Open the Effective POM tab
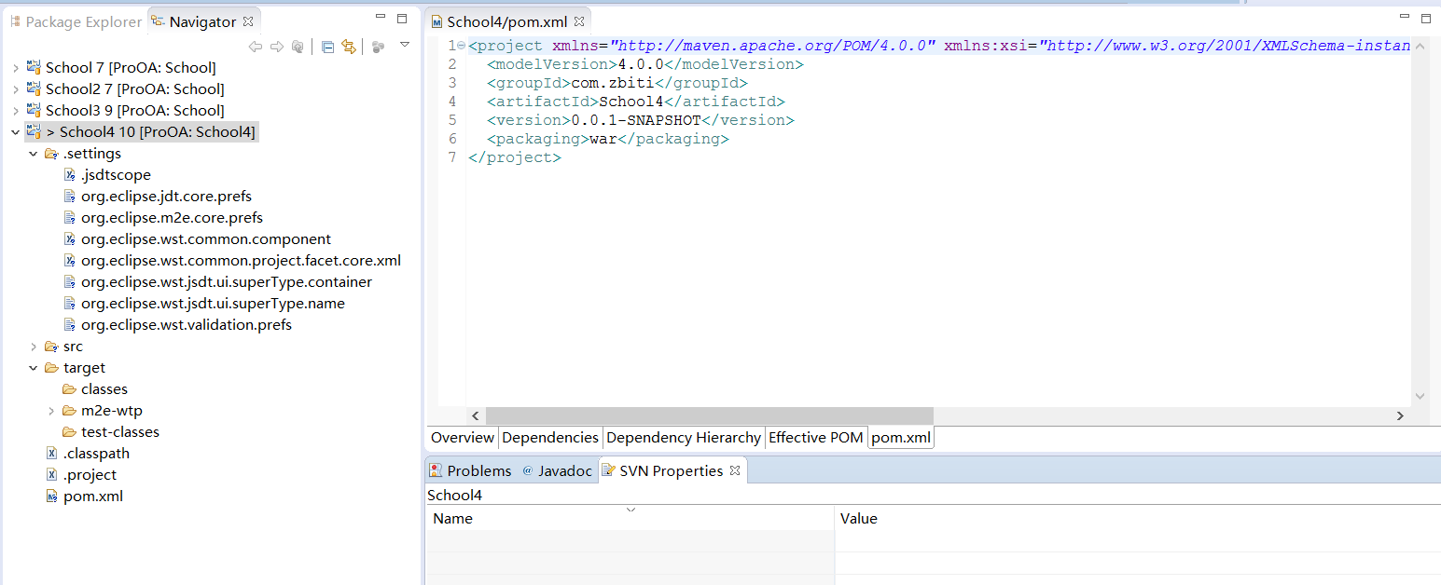 [816, 438]
